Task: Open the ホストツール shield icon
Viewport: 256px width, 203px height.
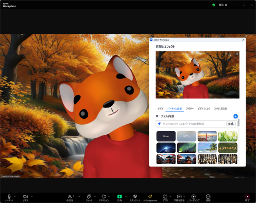Action: pos(135,197)
